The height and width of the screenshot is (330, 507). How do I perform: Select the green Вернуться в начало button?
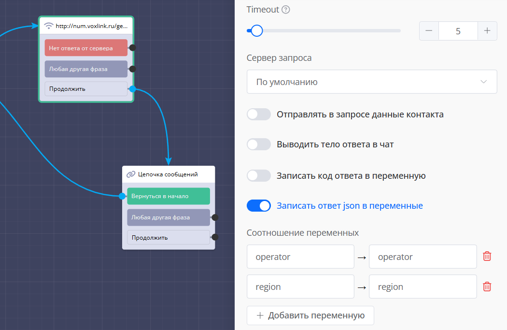coord(168,196)
